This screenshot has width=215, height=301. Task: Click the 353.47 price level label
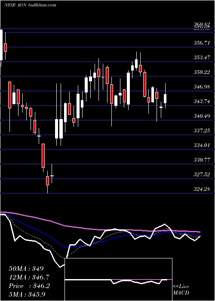[201, 57]
